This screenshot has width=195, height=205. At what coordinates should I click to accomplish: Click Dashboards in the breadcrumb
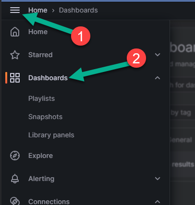click(78, 10)
